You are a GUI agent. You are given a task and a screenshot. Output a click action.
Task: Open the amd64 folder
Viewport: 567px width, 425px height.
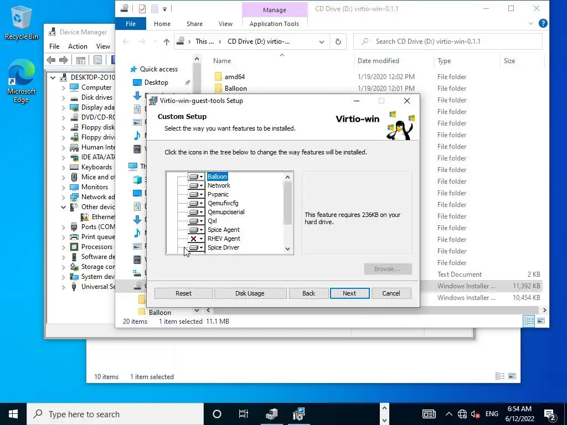pyautogui.click(x=234, y=76)
